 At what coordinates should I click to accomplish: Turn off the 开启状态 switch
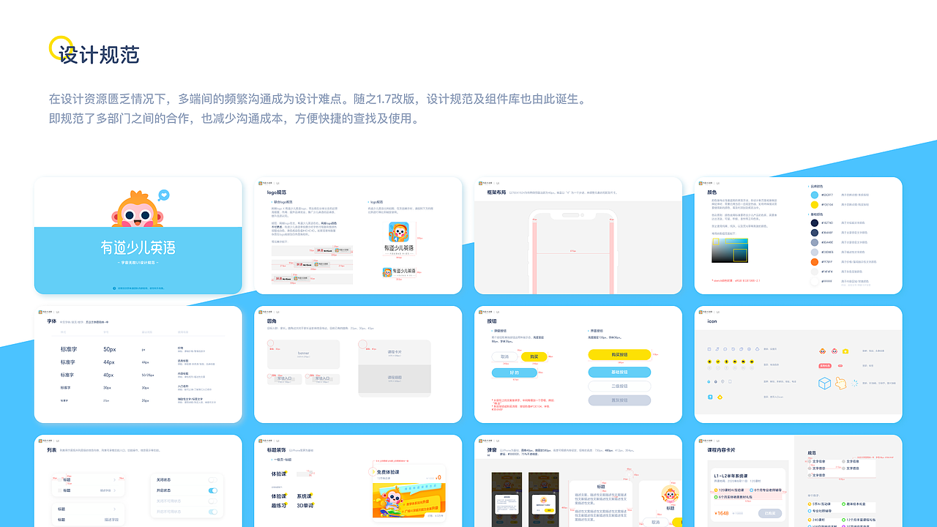click(212, 490)
